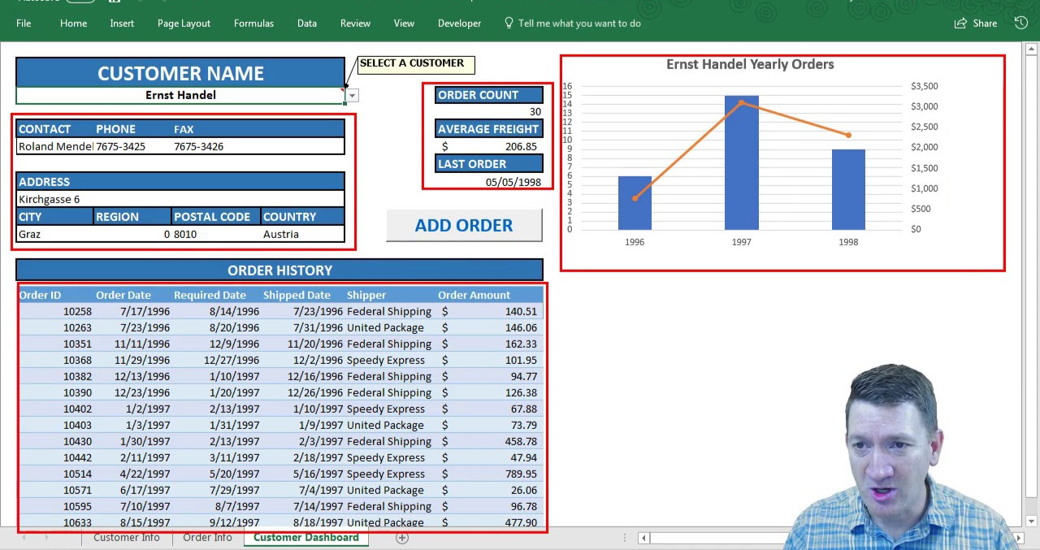Open the Formulas ribbon tab
The image size is (1040, 550).
(x=253, y=24)
